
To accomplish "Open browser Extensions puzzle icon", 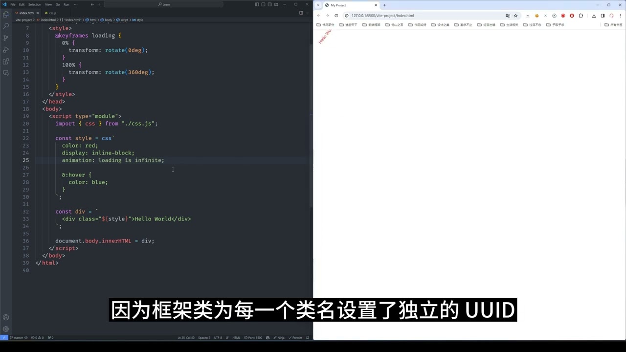I will click(581, 16).
